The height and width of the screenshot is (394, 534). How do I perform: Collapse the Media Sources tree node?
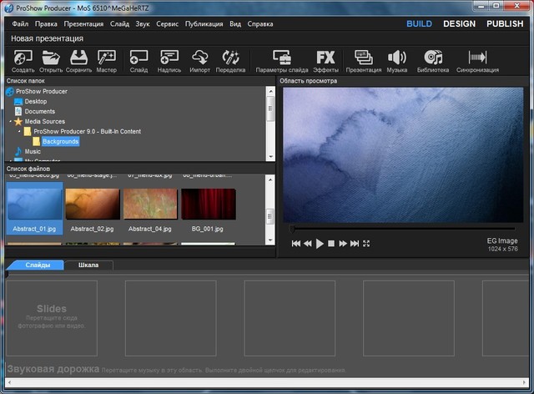coord(11,121)
